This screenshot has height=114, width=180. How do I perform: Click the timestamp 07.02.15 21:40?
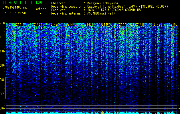pos(15,13)
